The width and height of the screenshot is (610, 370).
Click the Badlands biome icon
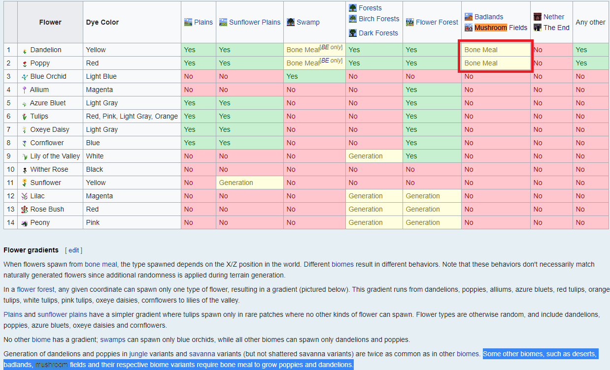coord(469,17)
